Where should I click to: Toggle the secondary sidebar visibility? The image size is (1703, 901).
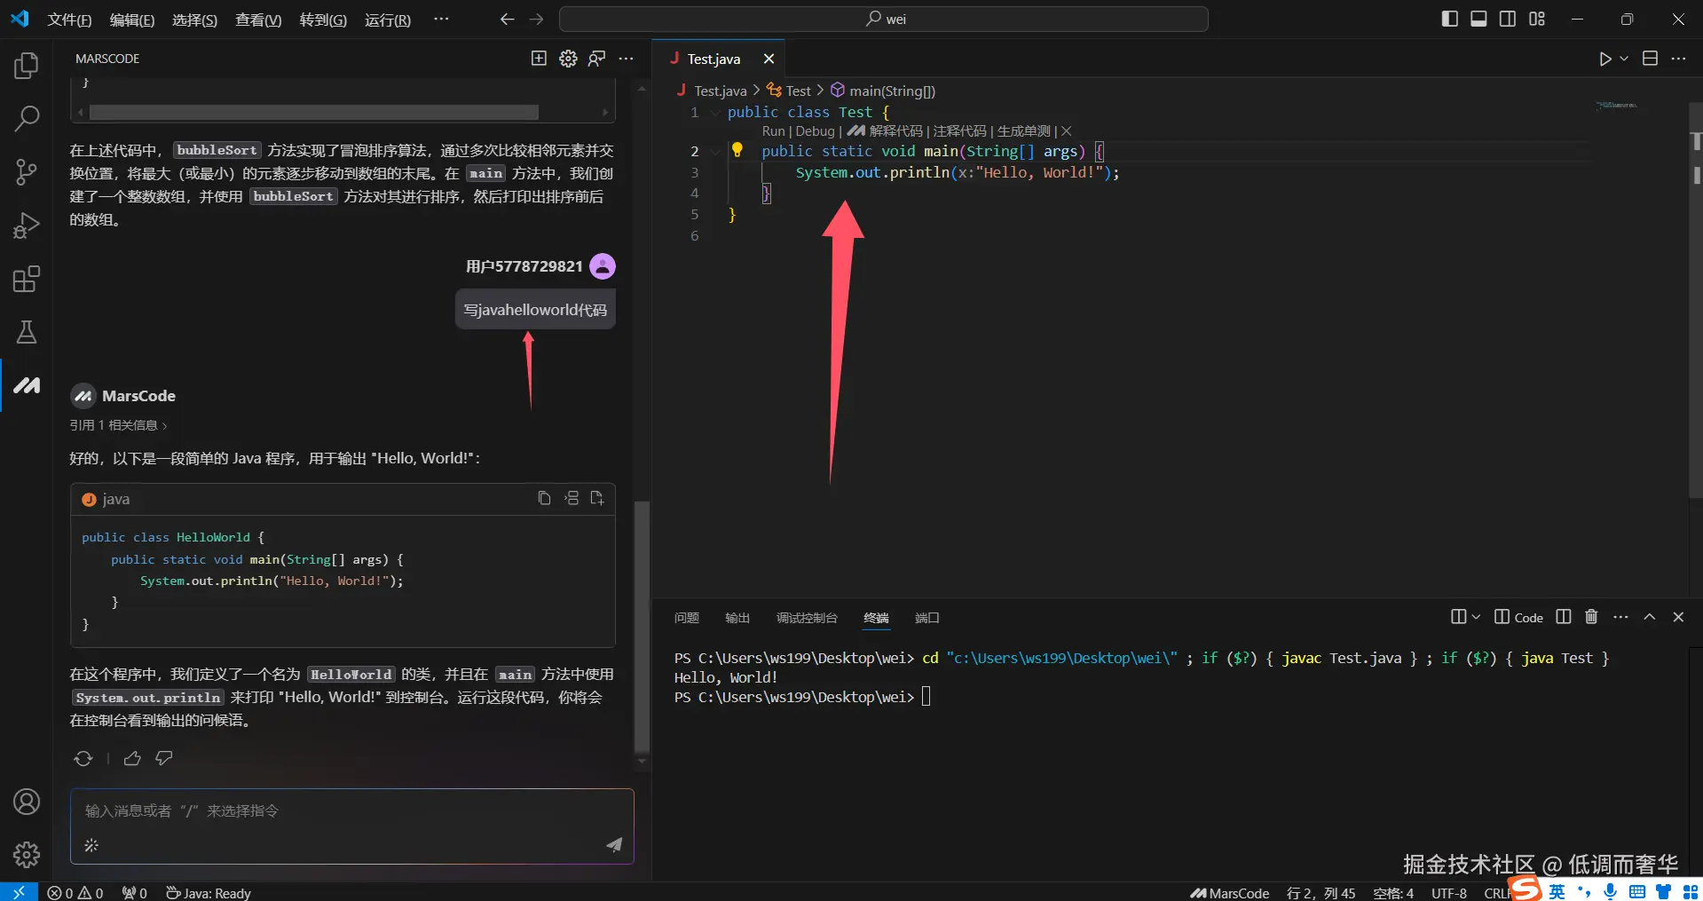click(1508, 19)
